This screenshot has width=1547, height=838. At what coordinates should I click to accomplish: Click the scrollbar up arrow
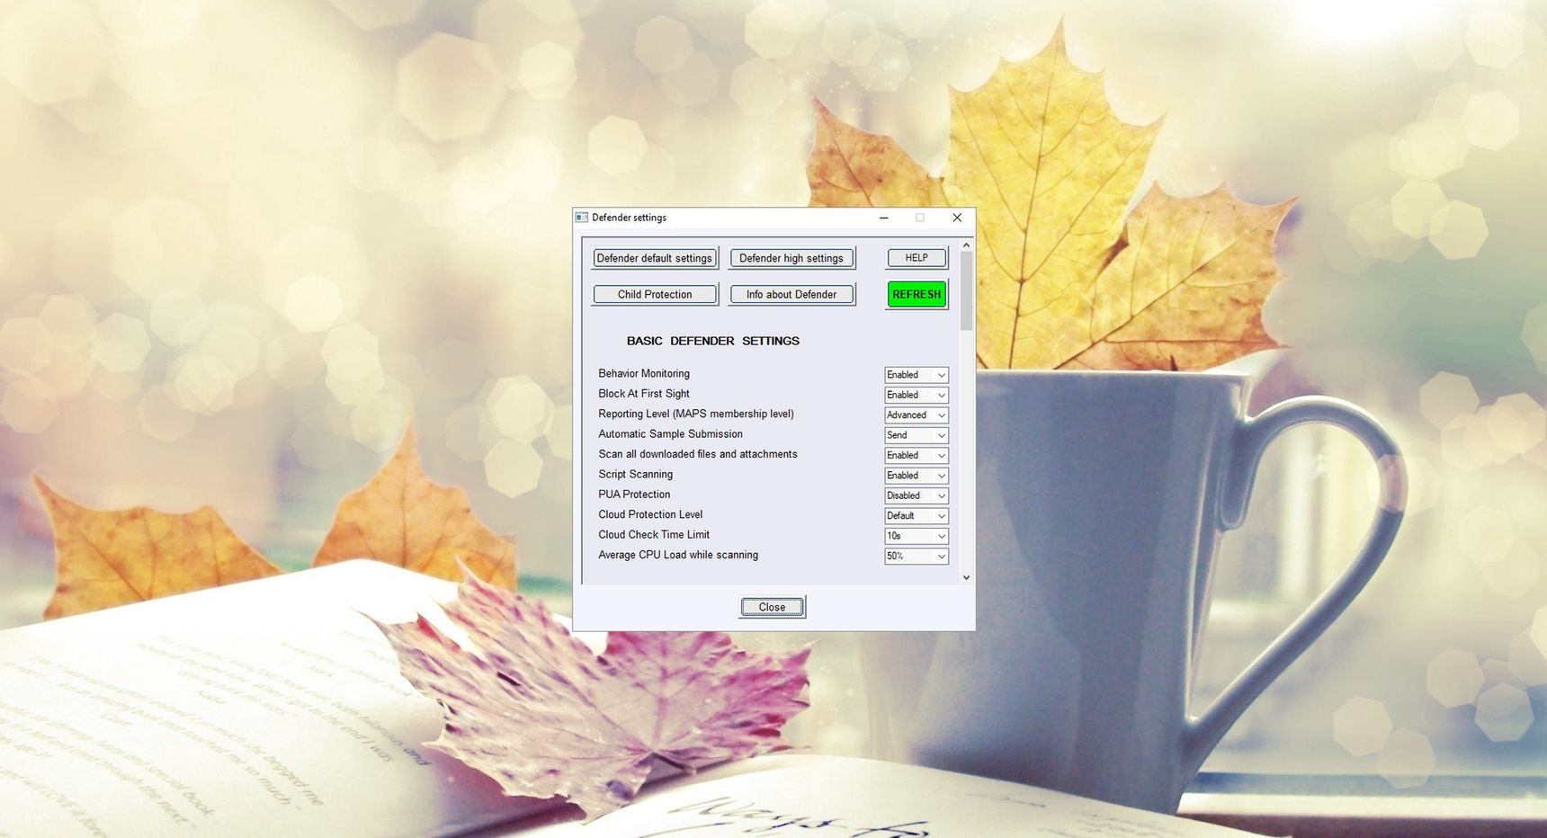966,245
